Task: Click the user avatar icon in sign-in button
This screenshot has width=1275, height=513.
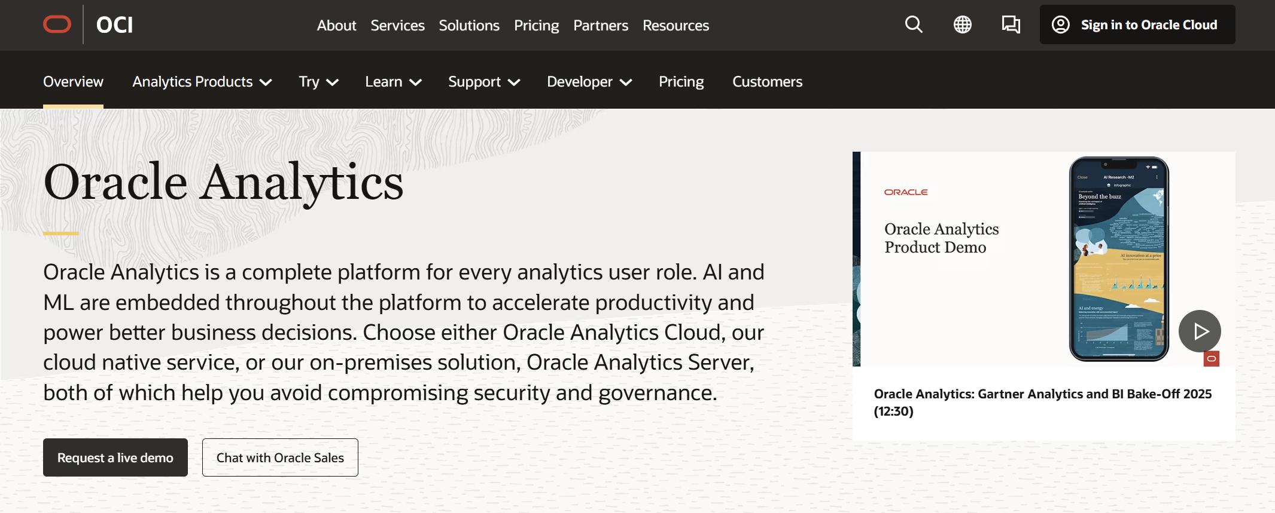Action: pos(1061,24)
